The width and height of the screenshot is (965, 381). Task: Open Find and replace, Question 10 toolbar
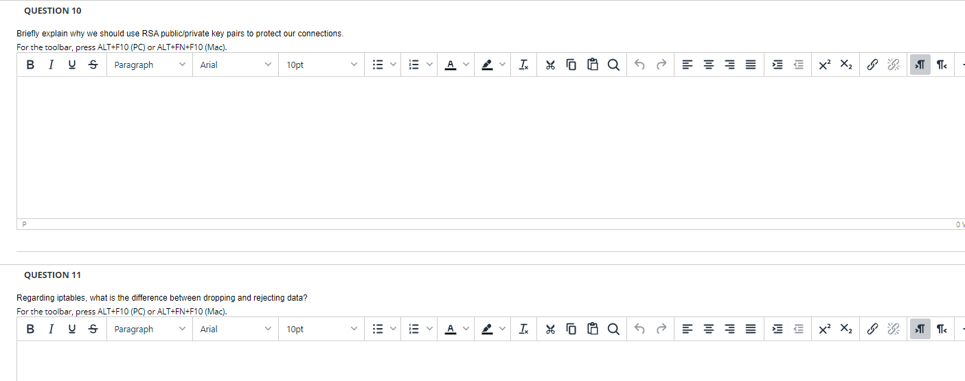coord(613,65)
